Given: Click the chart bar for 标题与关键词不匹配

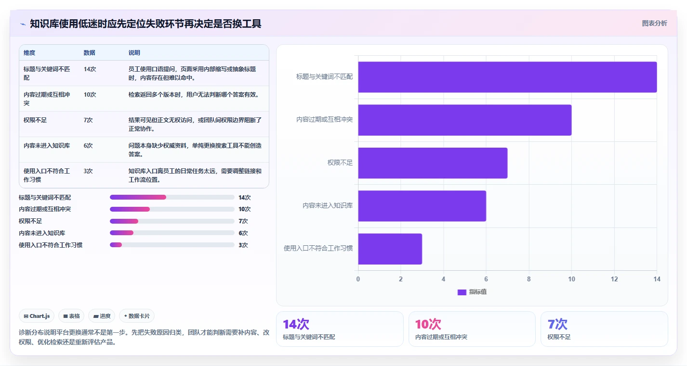Looking at the screenshot, I should 507,77.
